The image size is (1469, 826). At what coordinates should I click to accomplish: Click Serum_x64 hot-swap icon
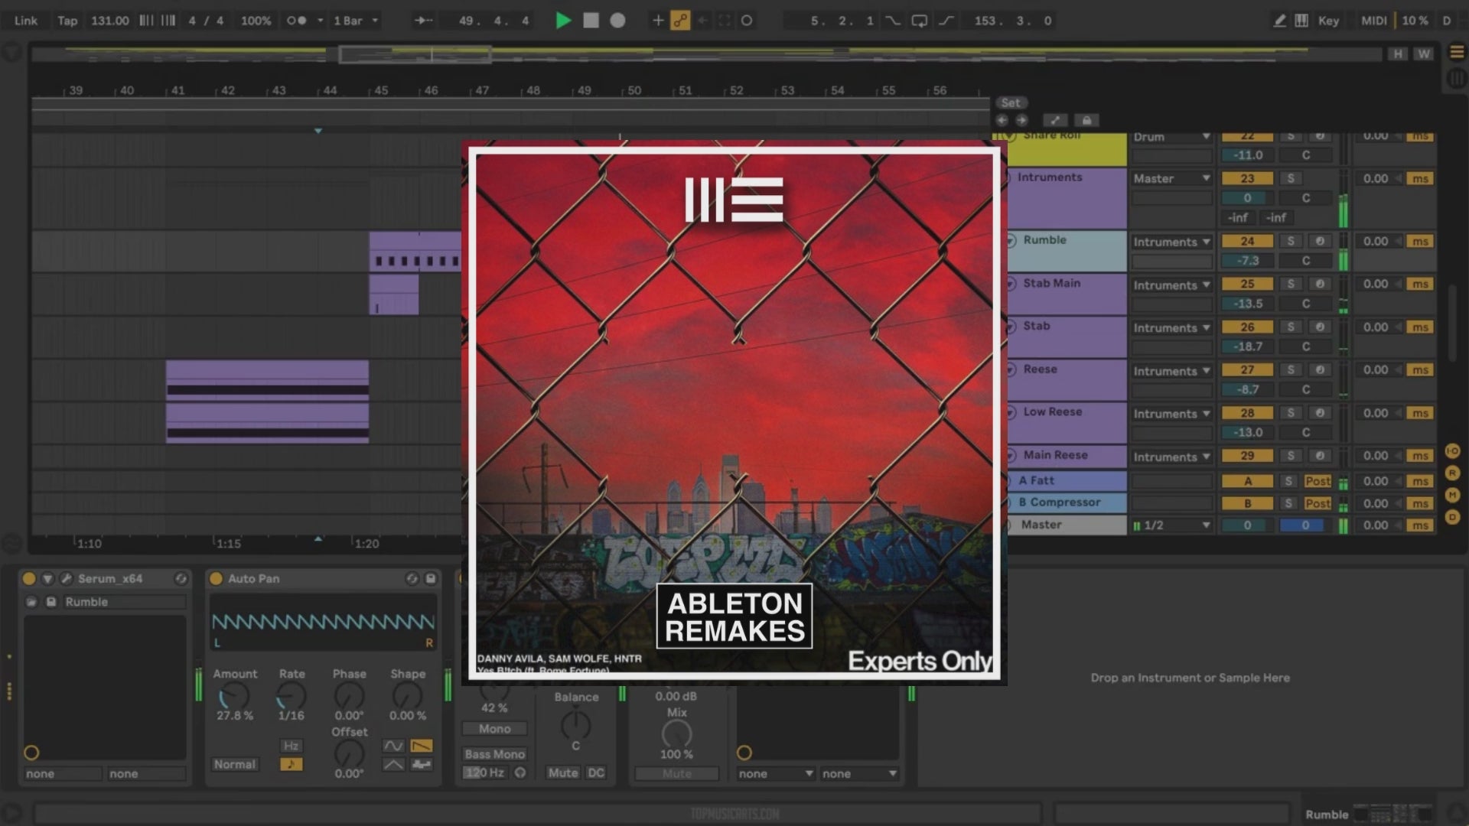click(181, 578)
